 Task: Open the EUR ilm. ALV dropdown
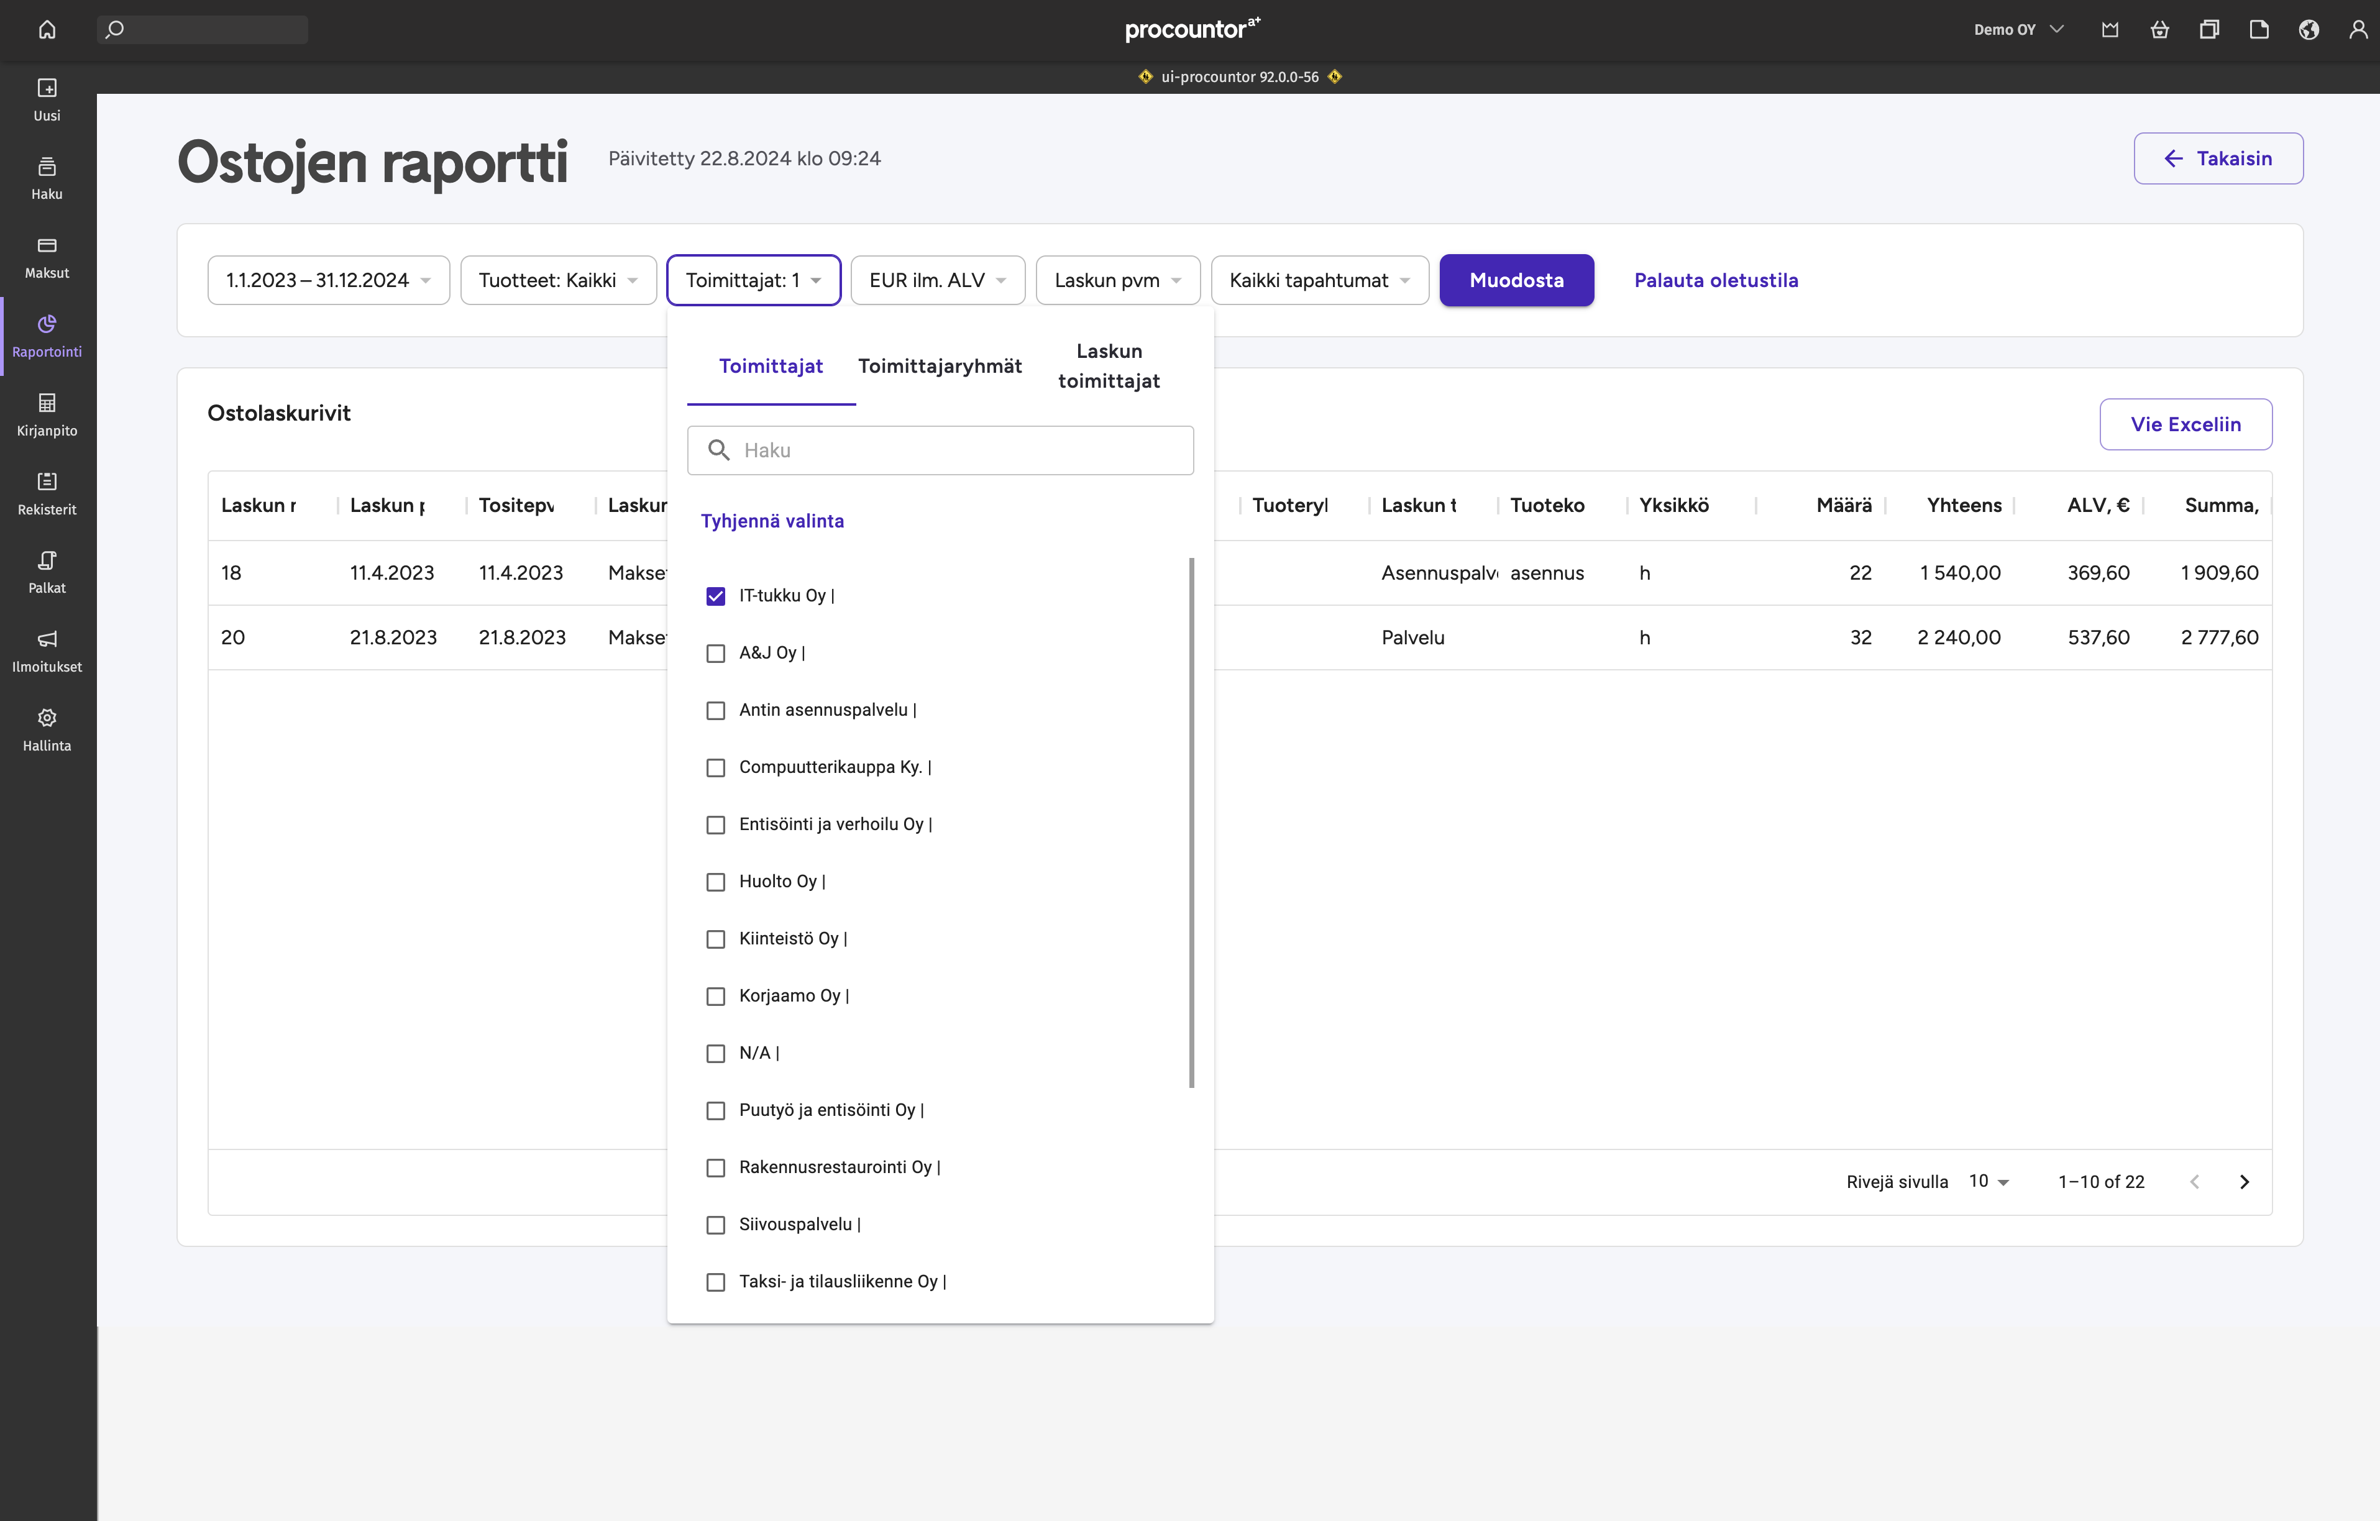(x=938, y=281)
